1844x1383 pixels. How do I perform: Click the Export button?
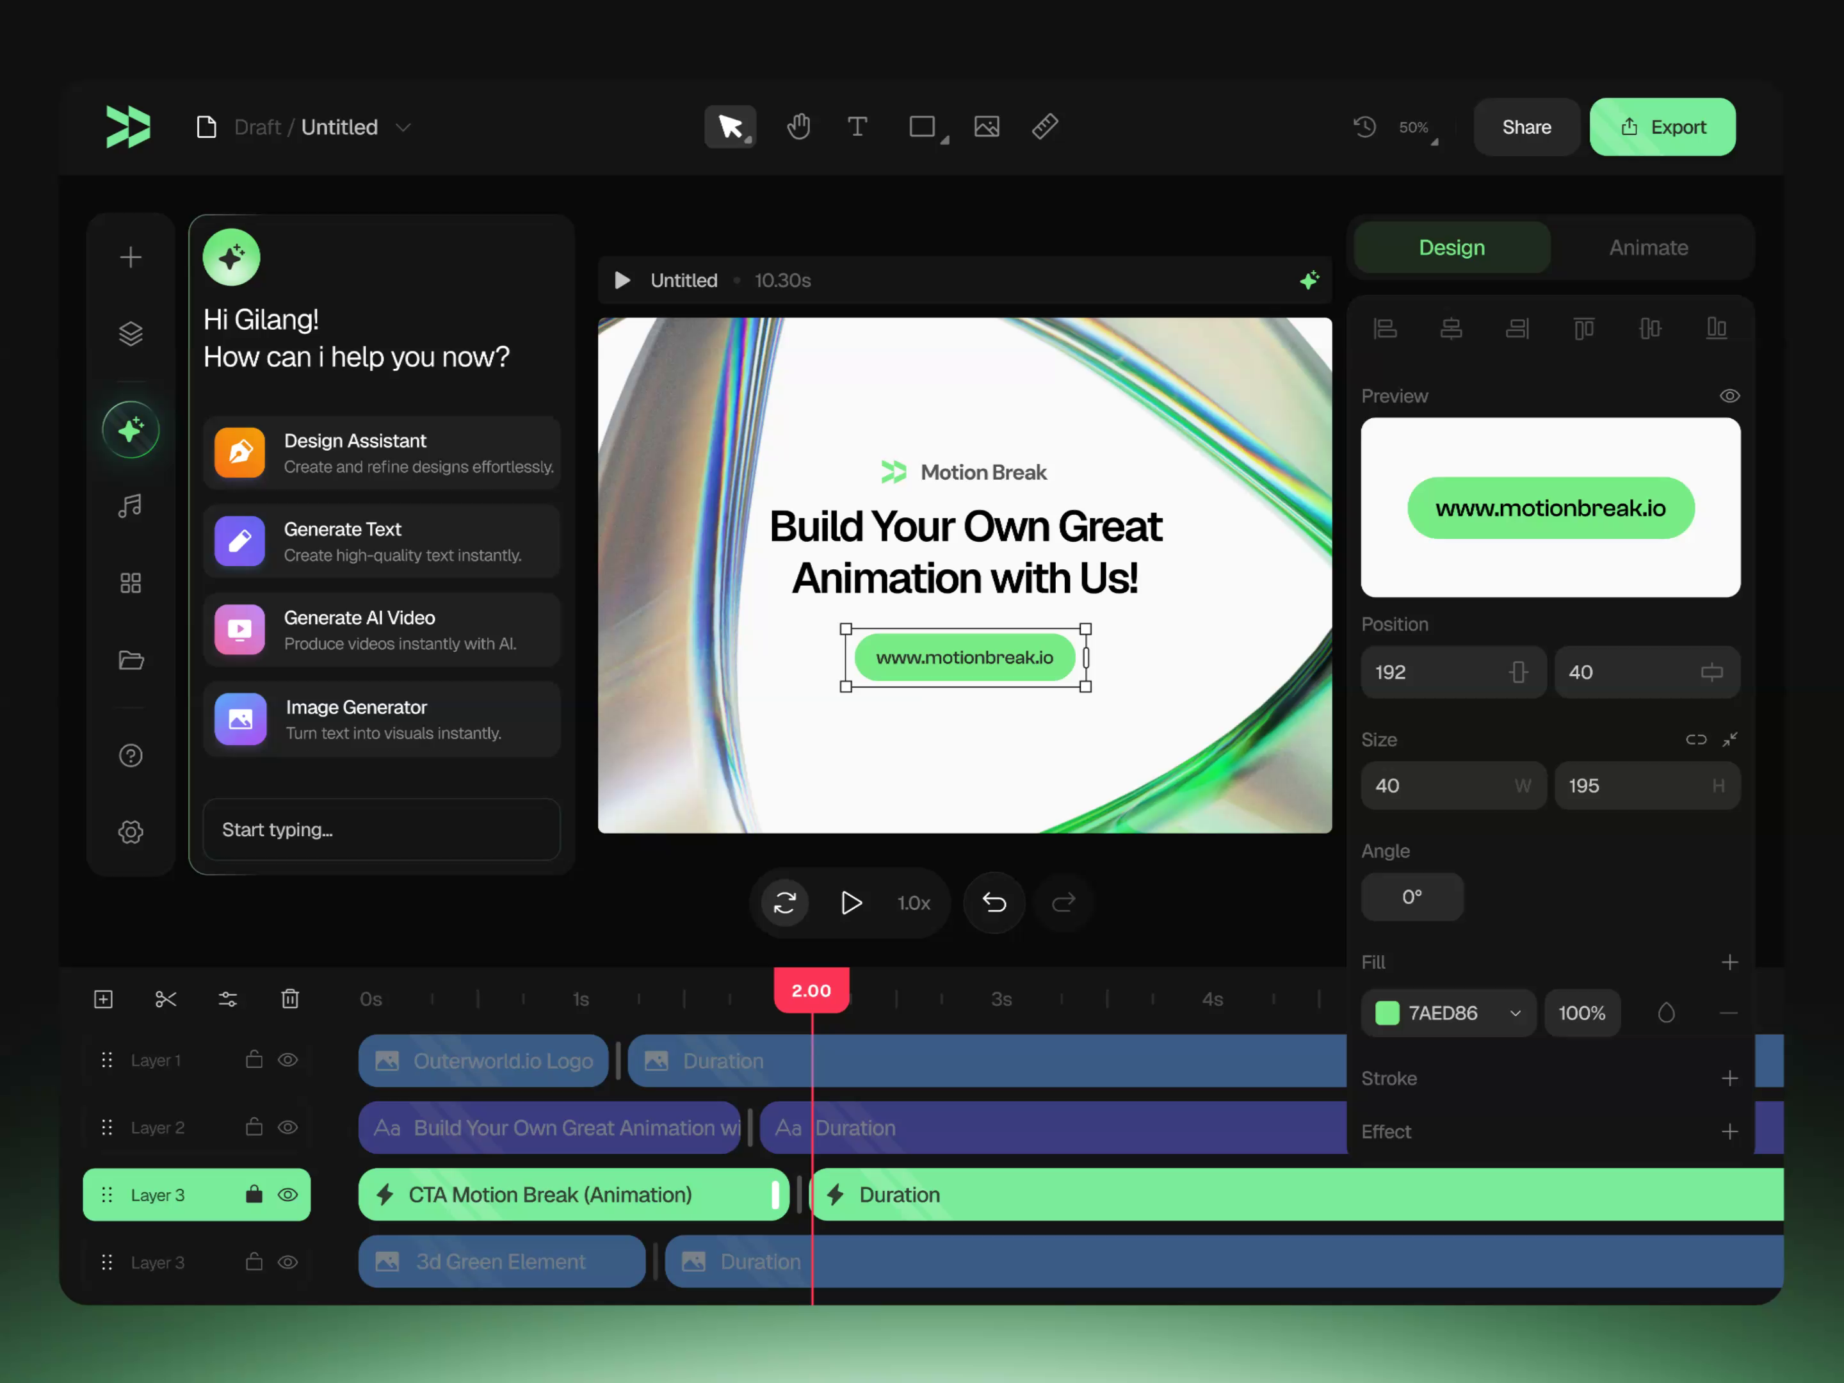(1662, 127)
